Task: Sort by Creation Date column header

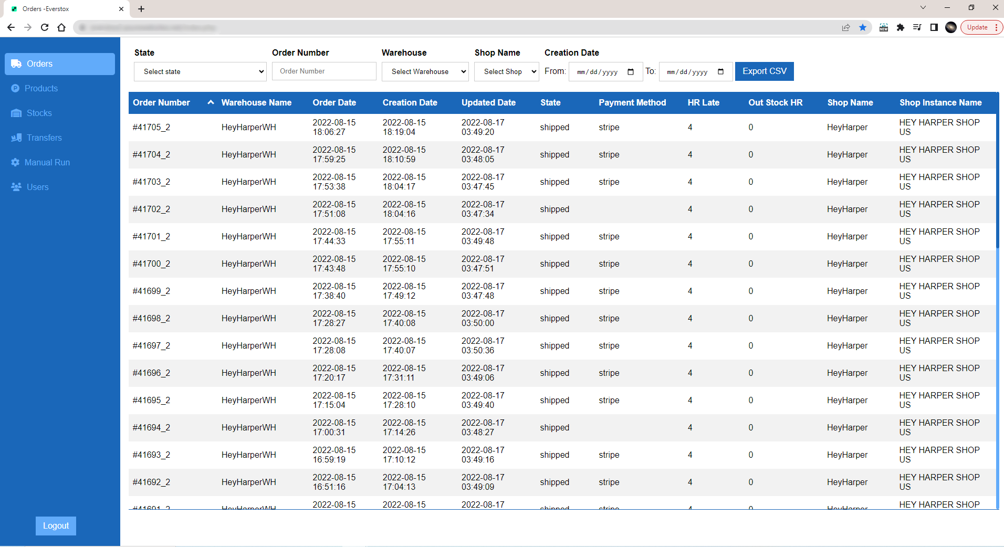Action: pos(410,103)
